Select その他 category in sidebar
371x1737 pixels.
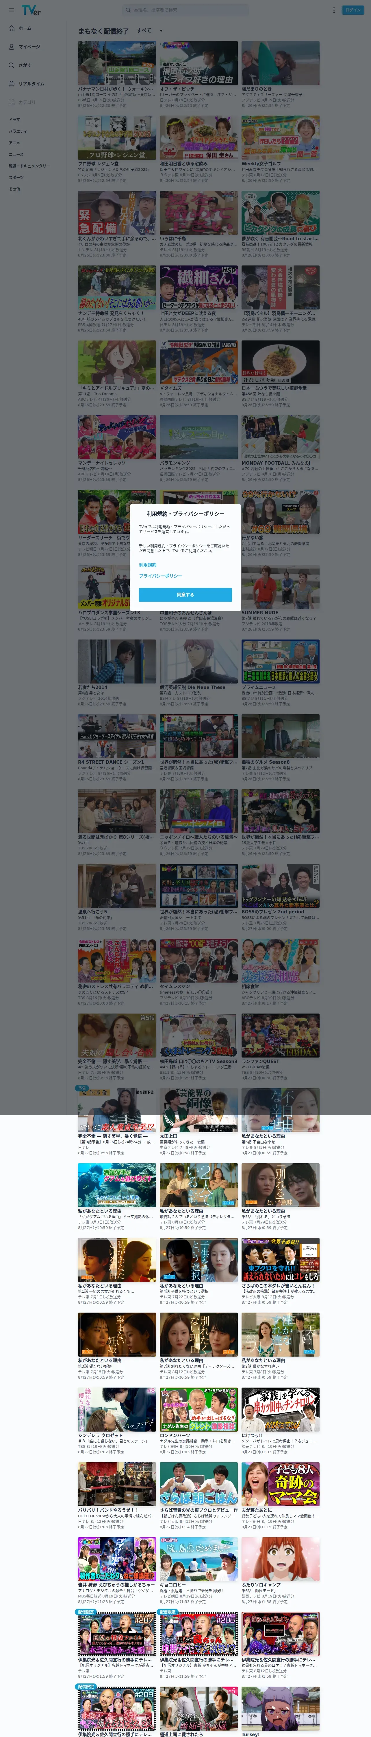coord(14,189)
